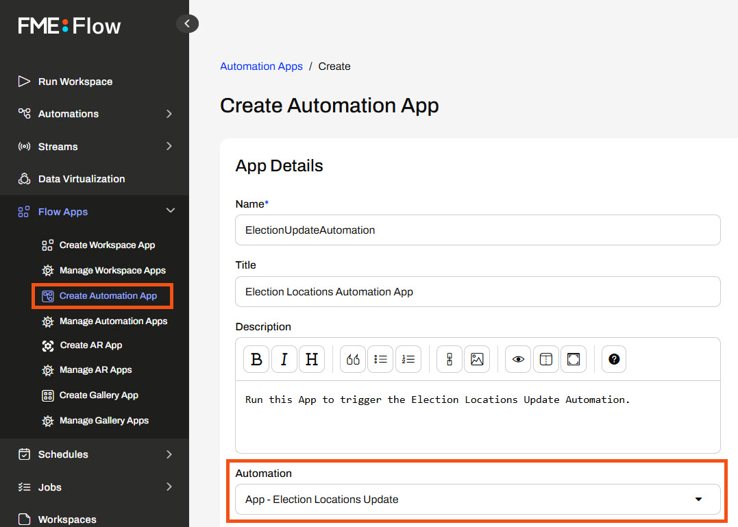The image size is (738, 527).
Task: Open the Streams menu item
Action: 58,147
